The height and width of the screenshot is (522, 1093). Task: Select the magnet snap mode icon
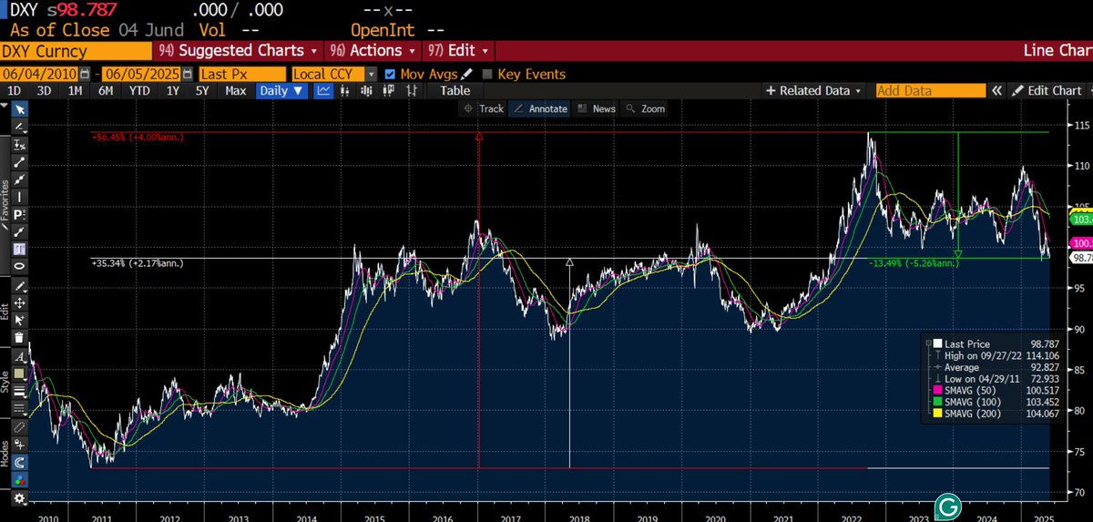(20, 462)
